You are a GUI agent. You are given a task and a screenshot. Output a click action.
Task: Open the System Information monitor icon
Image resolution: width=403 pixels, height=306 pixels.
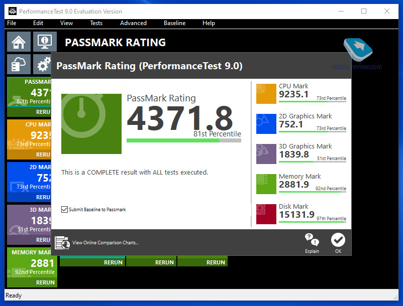click(45, 42)
